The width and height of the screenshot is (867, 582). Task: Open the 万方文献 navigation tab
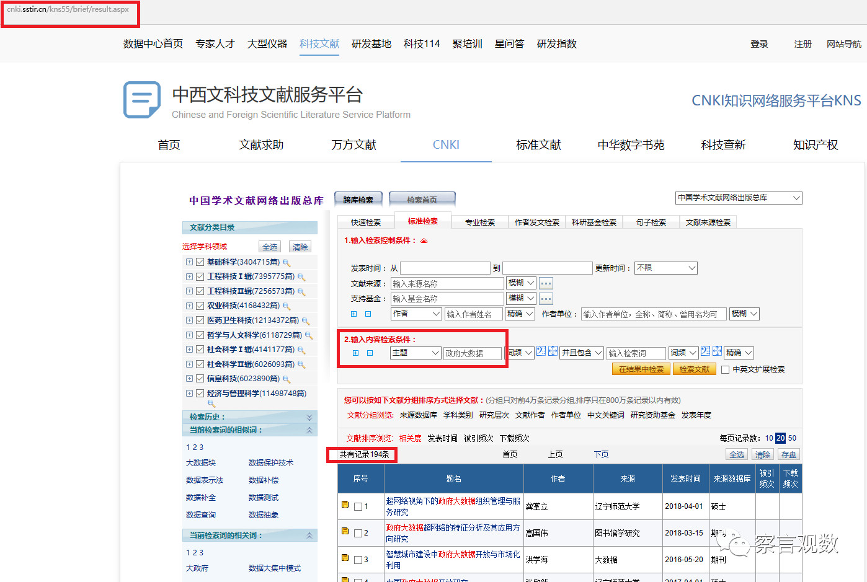[353, 145]
